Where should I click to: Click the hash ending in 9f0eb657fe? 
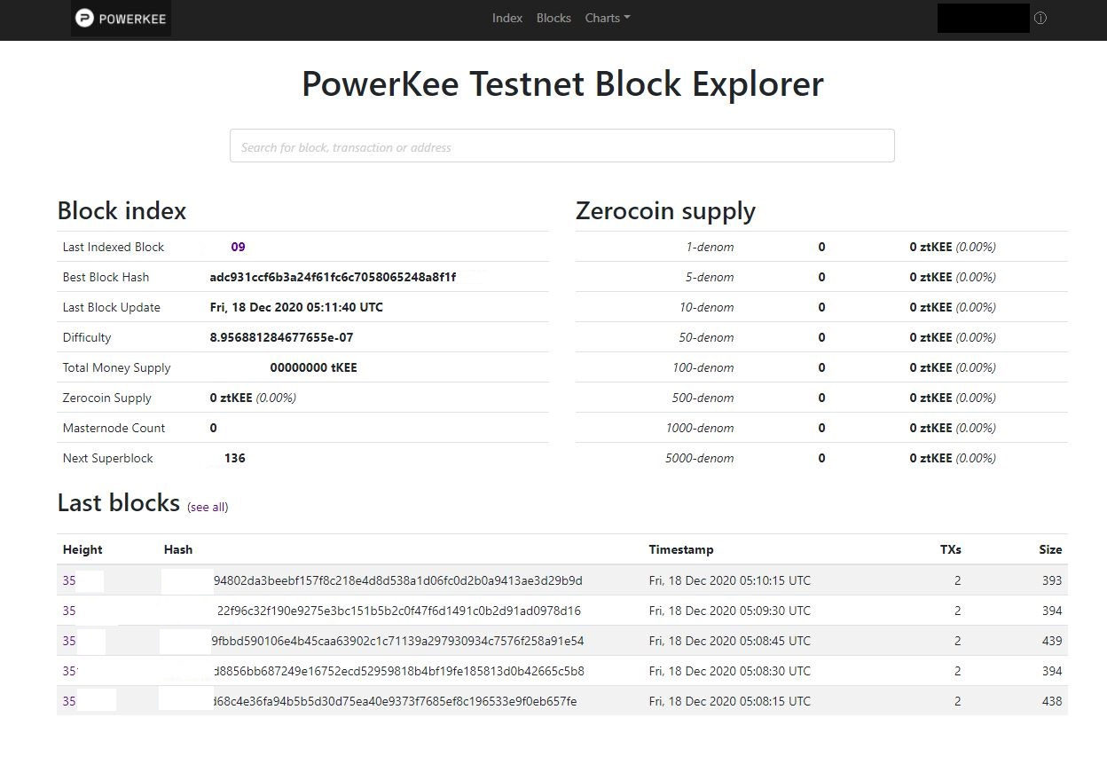pos(395,701)
